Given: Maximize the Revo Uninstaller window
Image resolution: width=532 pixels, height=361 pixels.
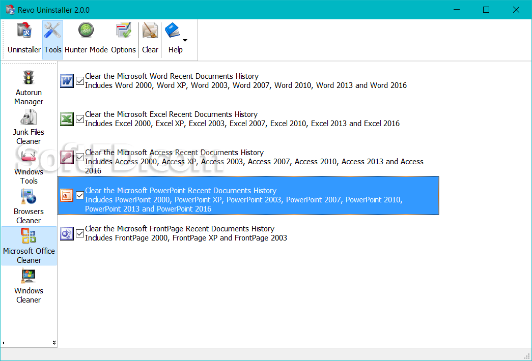Looking at the screenshot, I should (x=486, y=10).
